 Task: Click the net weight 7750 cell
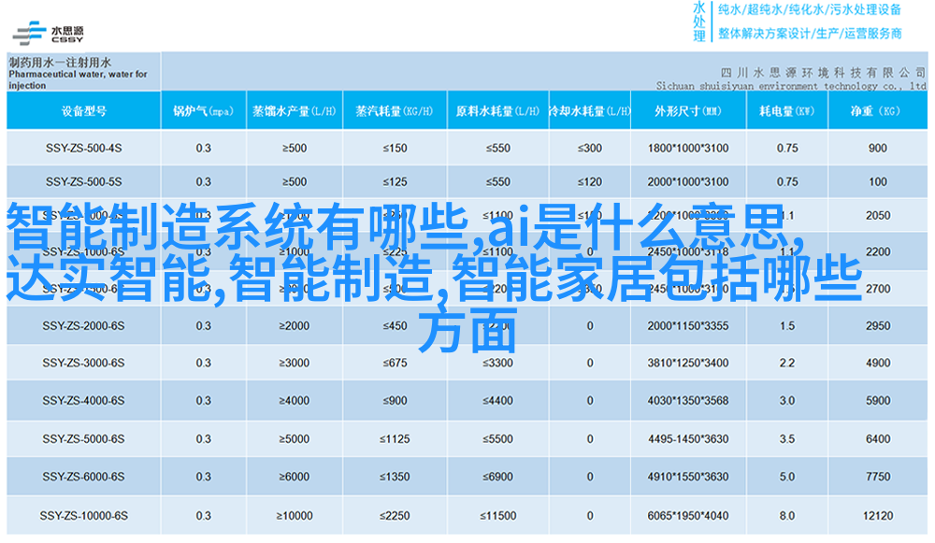tap(878, 477)
